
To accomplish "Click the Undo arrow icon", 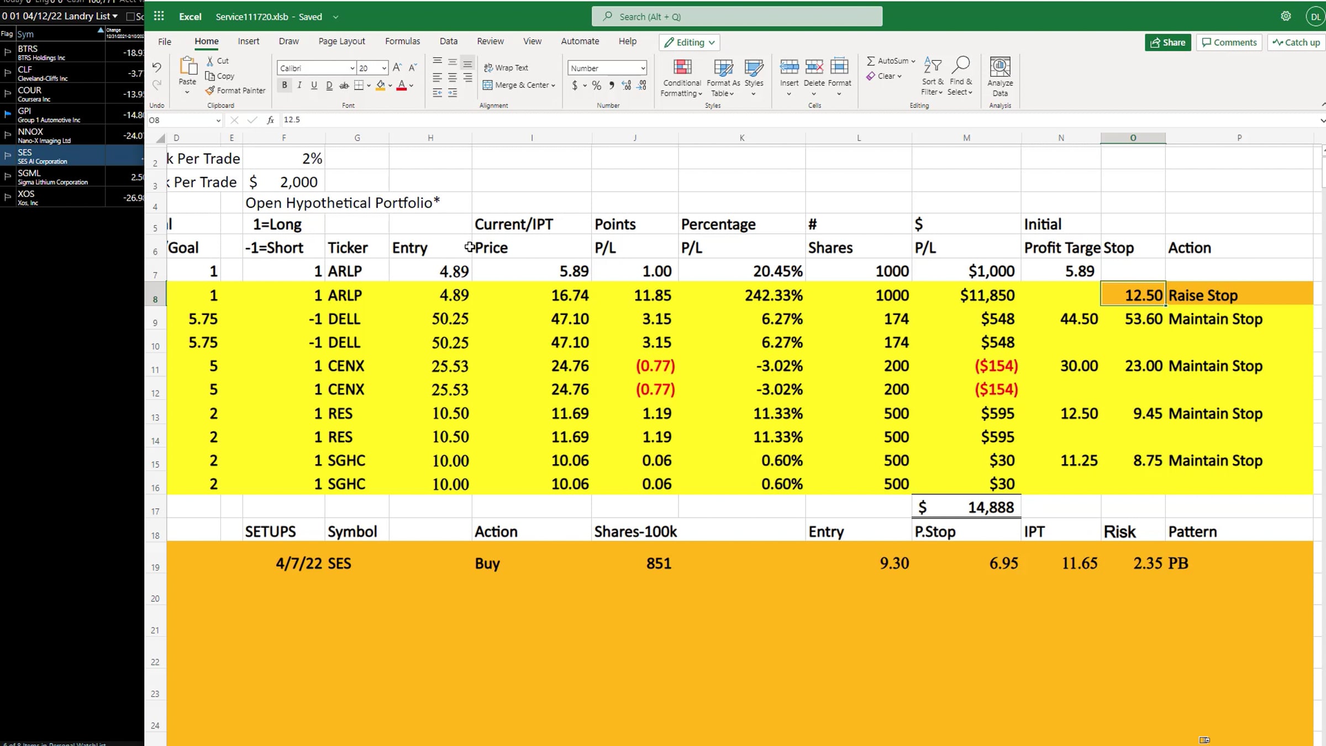I will pos(157,67).
